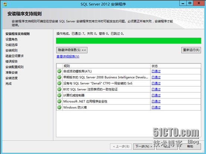Viewport: 206px width, 154px height.
Task: Click rule text 针对 SQL Server 注册表项的一致性验证
Action: click(x=90, y=89)
